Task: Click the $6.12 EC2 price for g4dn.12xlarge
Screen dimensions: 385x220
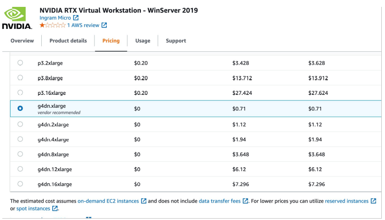Action: pos(239,170)
